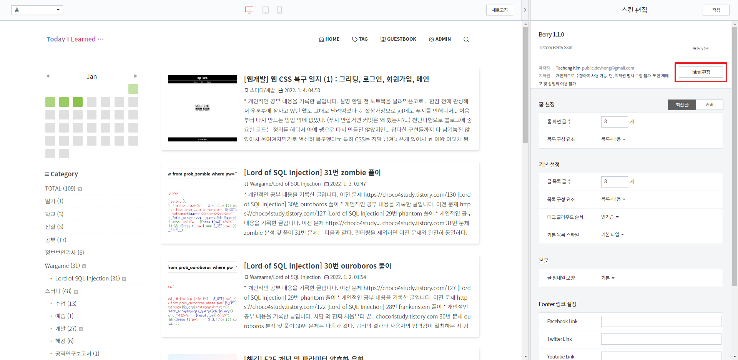Click 홈 화면 글 수 input field

(x=614, y=122)
